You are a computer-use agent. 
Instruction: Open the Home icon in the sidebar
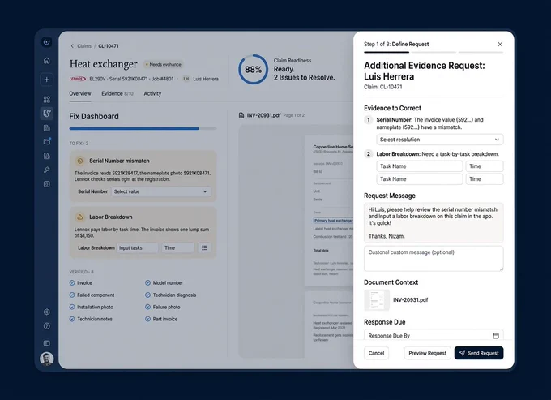[46, 61]
